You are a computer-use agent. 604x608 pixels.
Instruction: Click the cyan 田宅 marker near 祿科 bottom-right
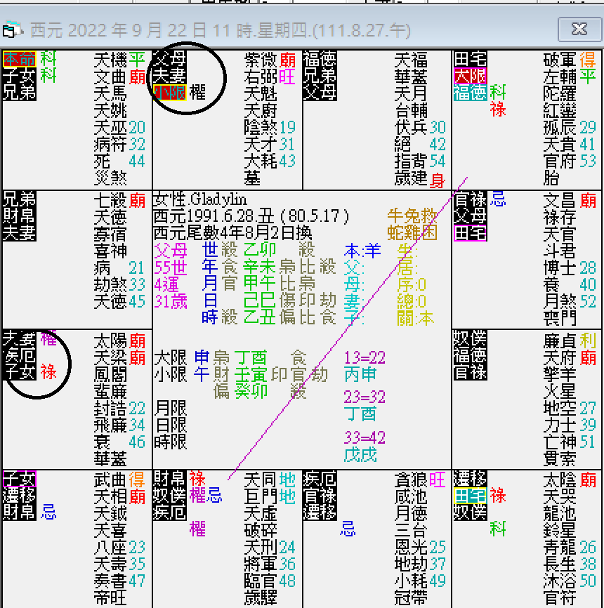tap(470, 494)
